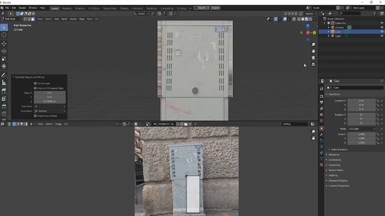This screenshot has height=216, width=385.
Task: Activate the Cursor tool in toolbar
Action: click(x=4, y=35)
